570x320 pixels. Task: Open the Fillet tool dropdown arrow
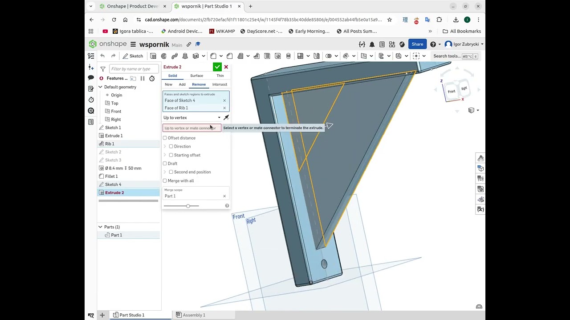[221, 56]
